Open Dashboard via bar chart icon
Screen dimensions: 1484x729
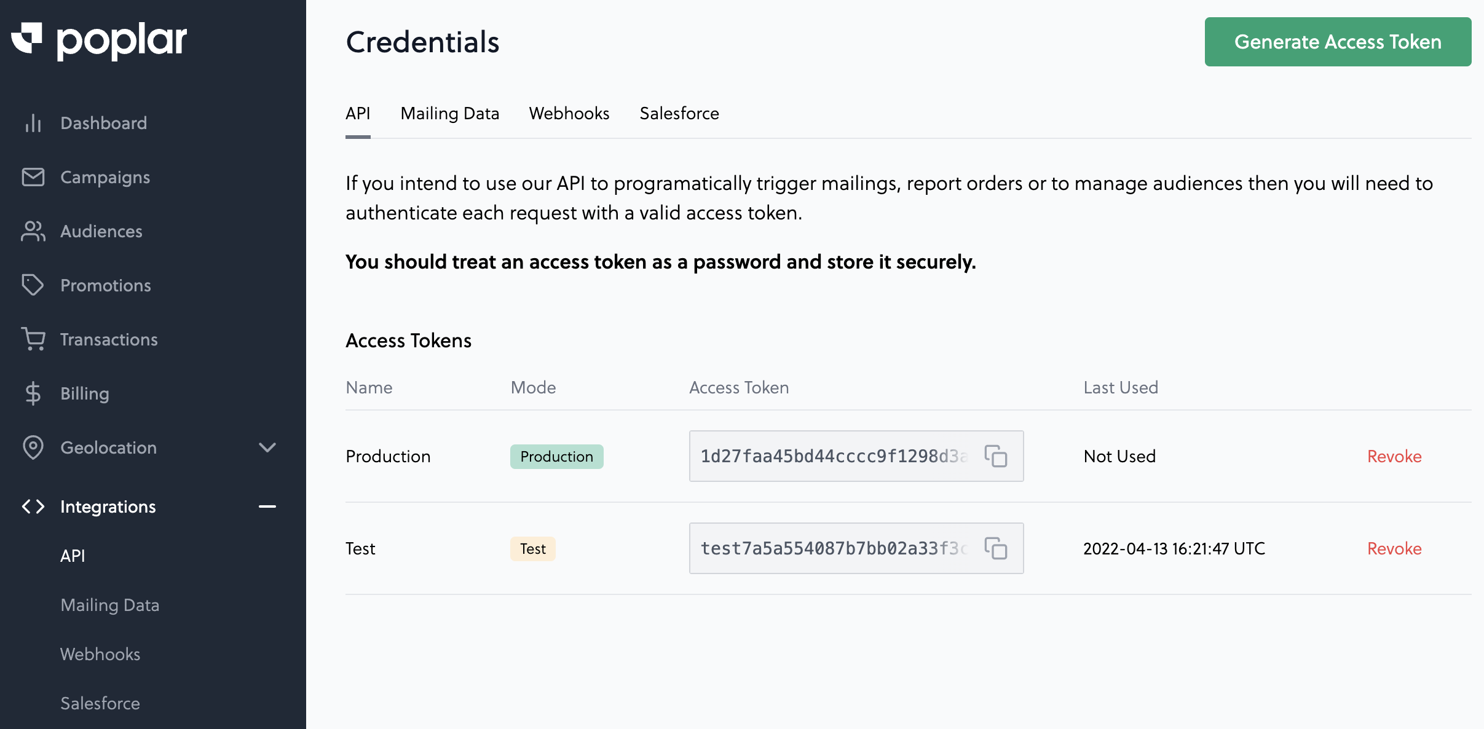click(33, 123)
